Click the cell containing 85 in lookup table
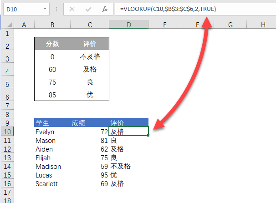The height and width of the screenshot is (203, 276). pos(53,95)
